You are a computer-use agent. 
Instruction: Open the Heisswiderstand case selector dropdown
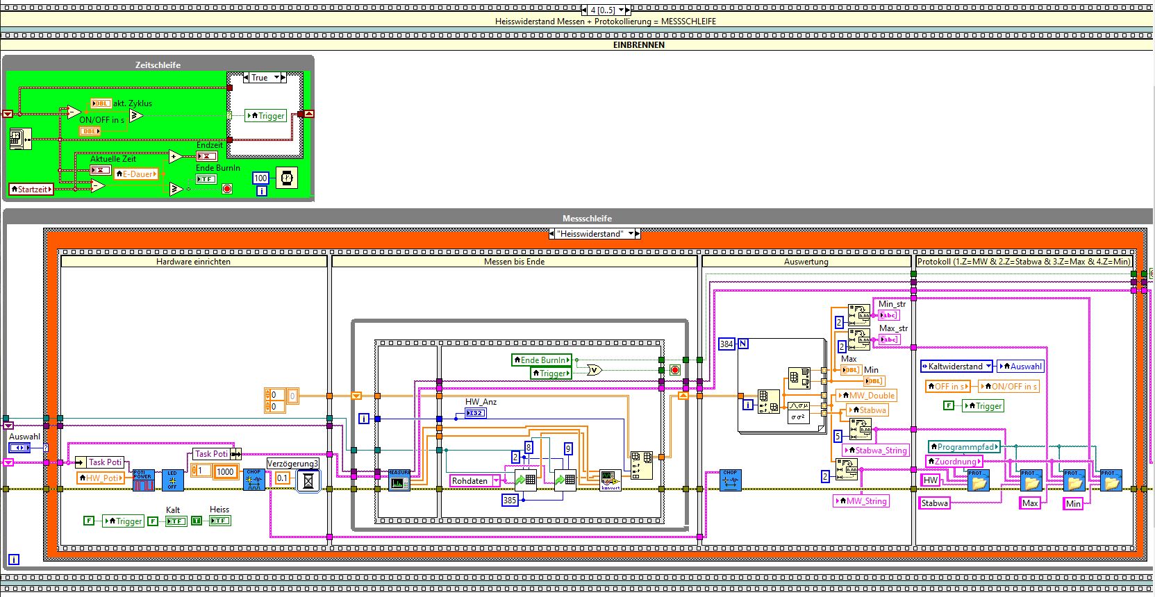point(631,234)
